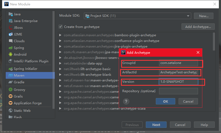The image size is (221, 133).
Task: Select the J2ME module icon
Action: tap(11, 34)
